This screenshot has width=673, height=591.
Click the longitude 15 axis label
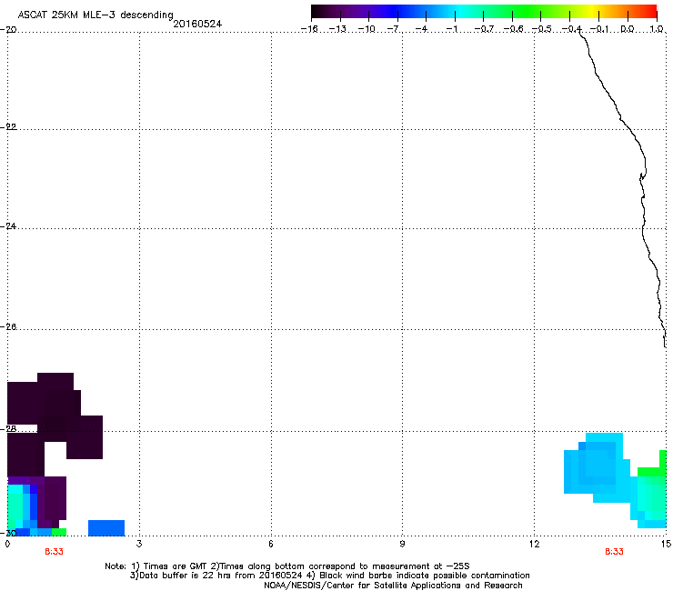click(666, 544)
